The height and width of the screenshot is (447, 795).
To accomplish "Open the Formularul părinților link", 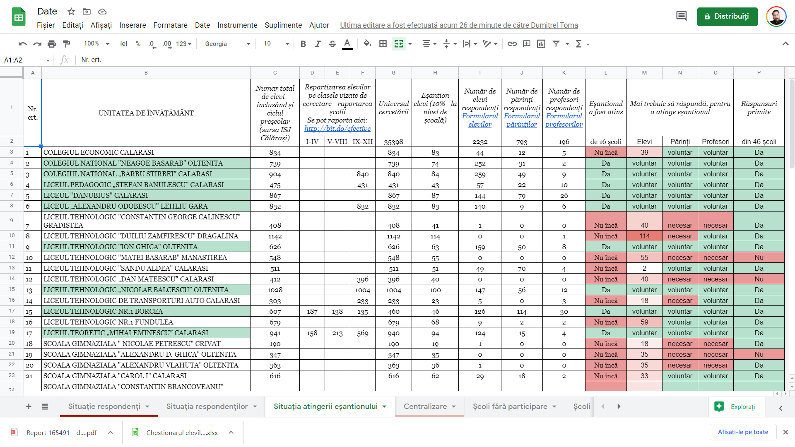I will click(522, 120).
